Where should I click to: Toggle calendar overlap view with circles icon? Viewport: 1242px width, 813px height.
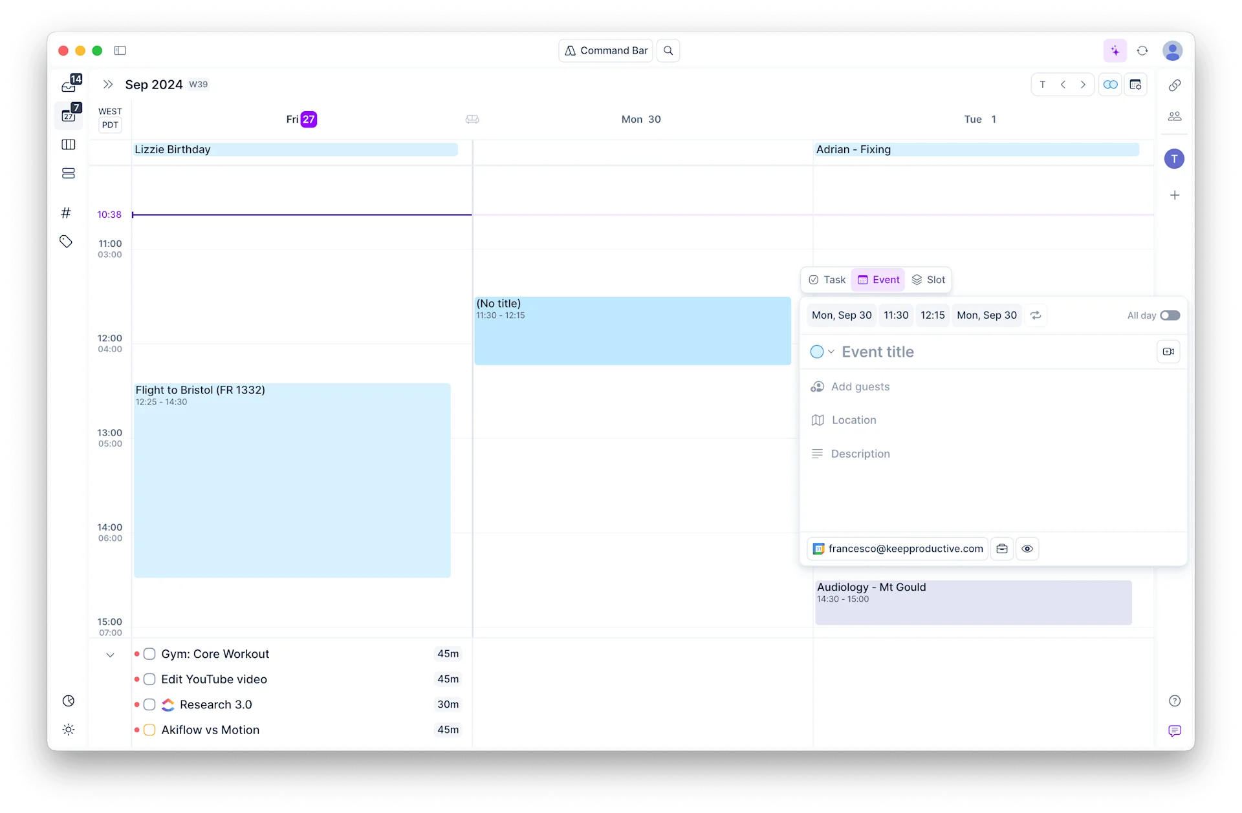[1111, 85]
